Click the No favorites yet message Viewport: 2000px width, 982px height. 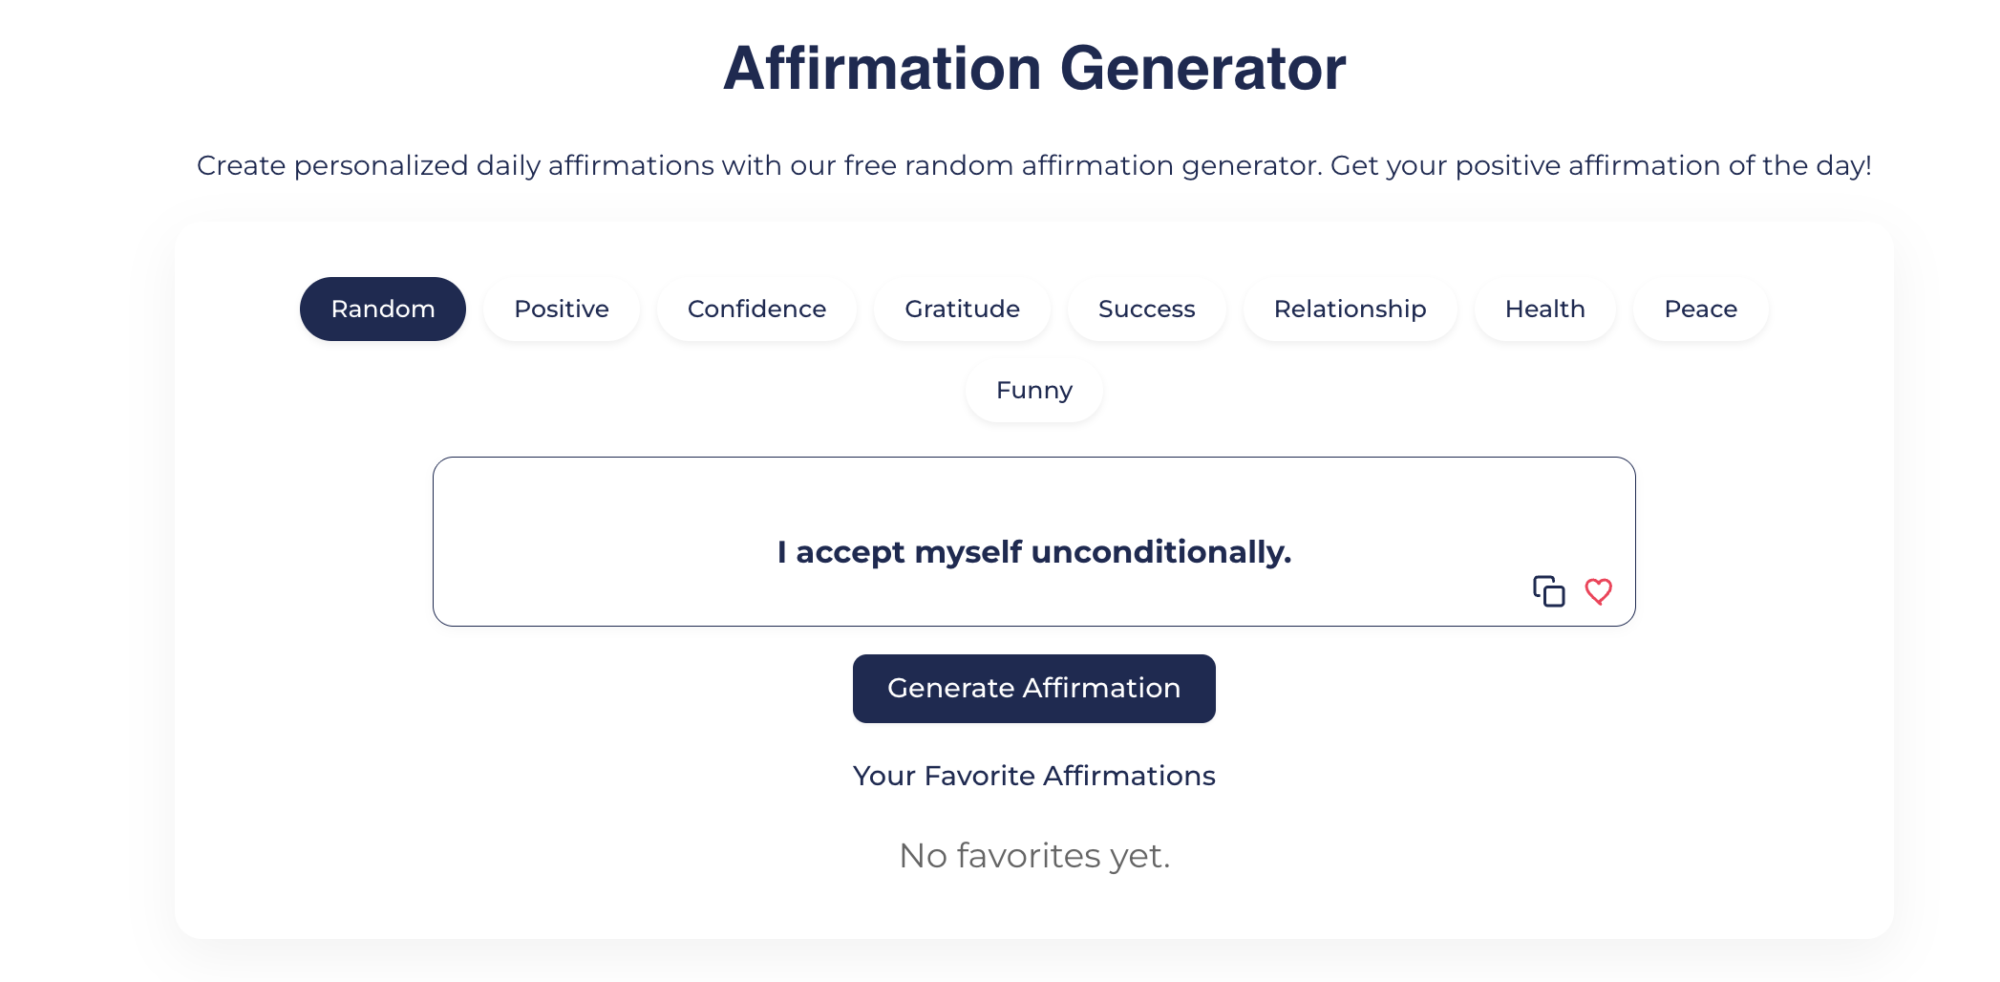pyautogui.click(x=1033, y=856)
